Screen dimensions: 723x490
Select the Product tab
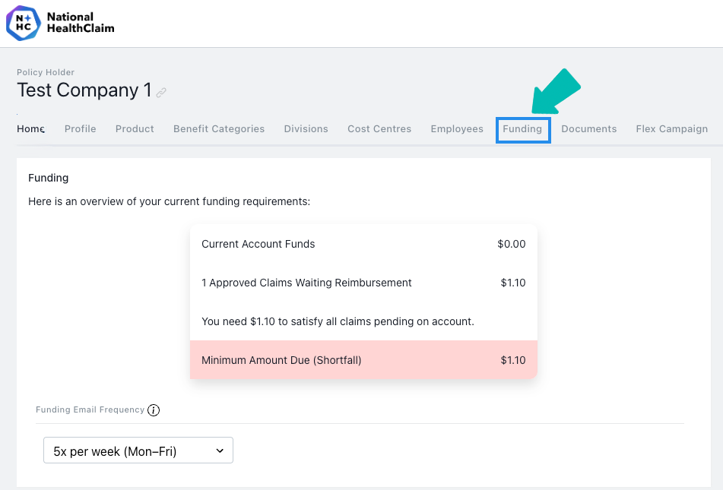tap(135, 129)
